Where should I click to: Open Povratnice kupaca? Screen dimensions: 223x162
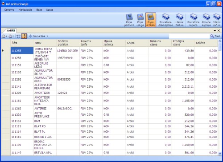pos(193,20)
